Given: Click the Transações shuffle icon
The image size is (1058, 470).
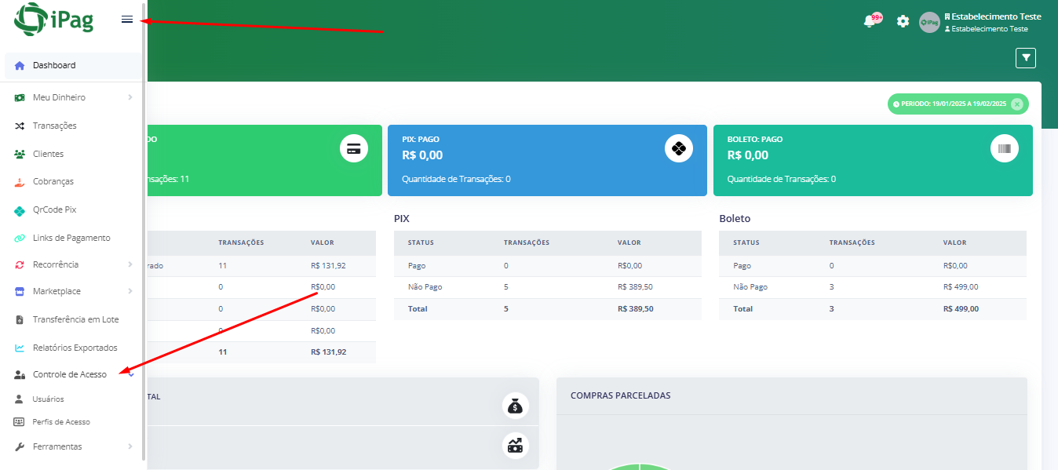Looking at the screenshot, I should click(20, 126).
